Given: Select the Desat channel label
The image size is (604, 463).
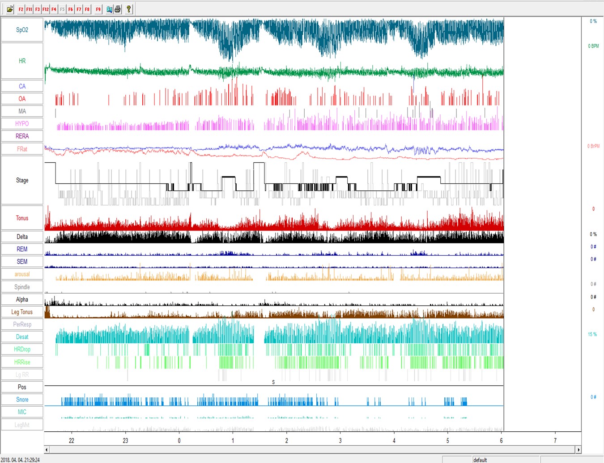Looking at the screenshot, I should point(22,337).
